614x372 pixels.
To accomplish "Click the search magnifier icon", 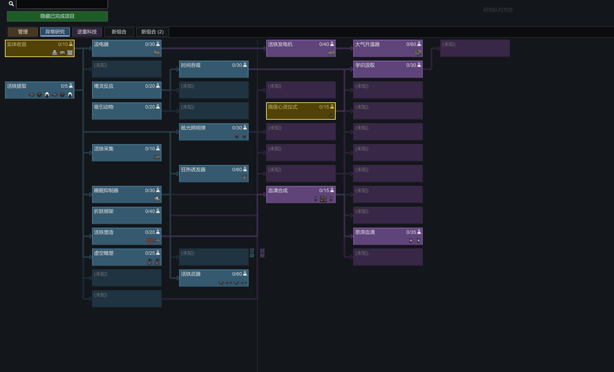I will [x=11, y=4].
